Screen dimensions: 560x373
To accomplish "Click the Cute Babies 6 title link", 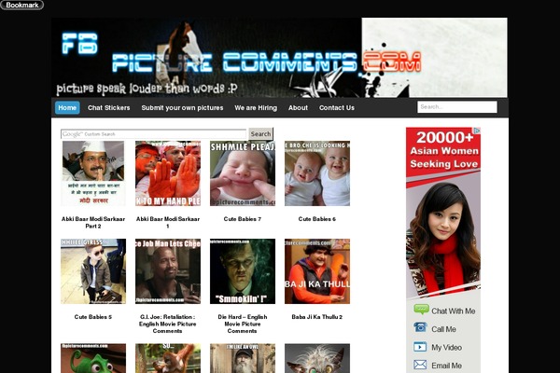I will (x=317, y=219).
